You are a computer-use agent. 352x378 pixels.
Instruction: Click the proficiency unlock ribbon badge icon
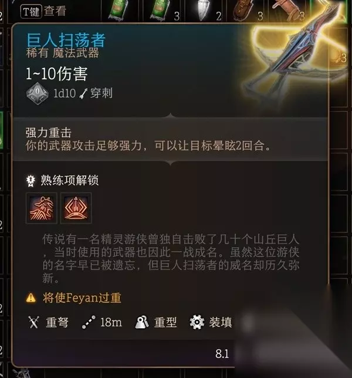pyautogui.click(x=31, y=181)
